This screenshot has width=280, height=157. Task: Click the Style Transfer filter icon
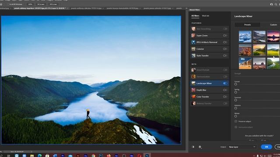tap(193, 55)
